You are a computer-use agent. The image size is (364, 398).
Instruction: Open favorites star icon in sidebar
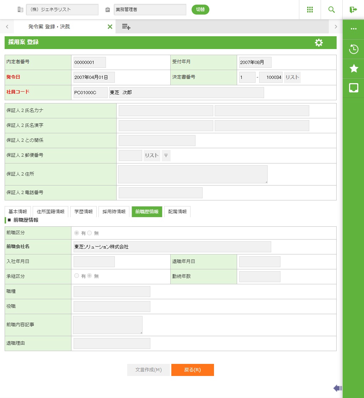(x=354, y=69)
